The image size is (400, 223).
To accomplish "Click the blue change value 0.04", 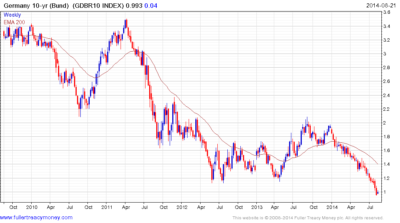I will pos(151,6).
